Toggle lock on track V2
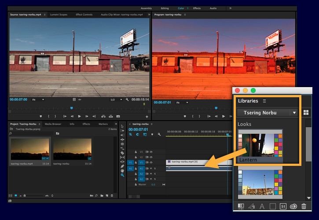This screenshot has height=220, width=319. pos(136,157)
